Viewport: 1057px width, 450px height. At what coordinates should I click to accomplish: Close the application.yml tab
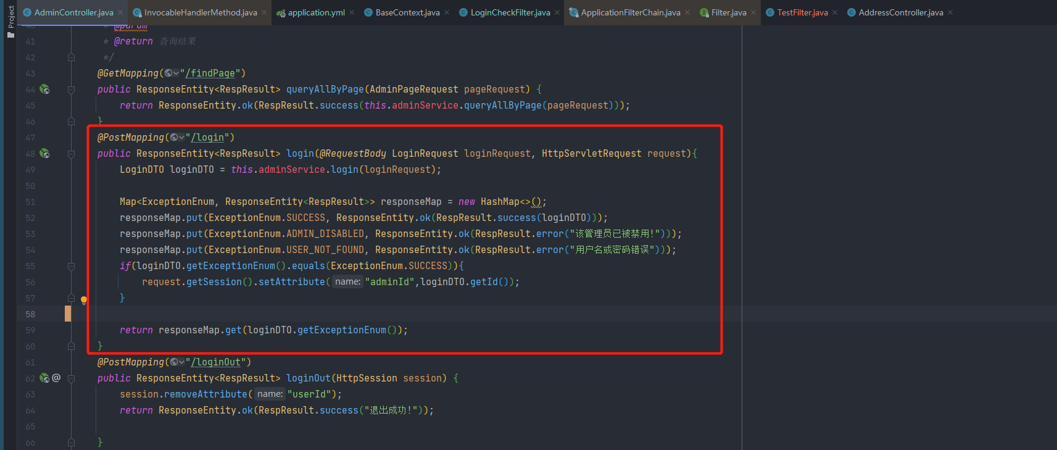tap(352, 13)
